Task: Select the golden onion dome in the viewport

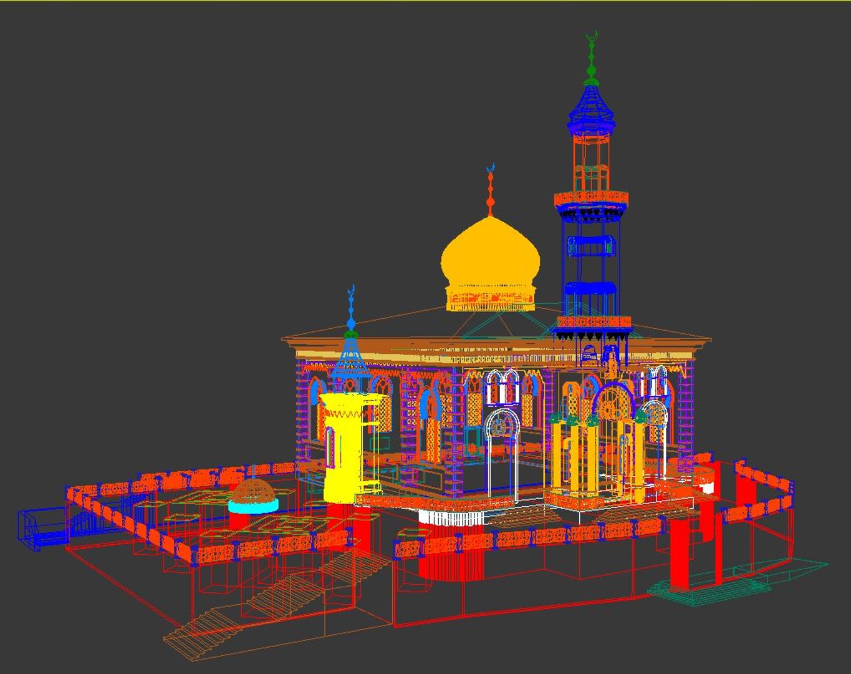Action: coord(491,263)
